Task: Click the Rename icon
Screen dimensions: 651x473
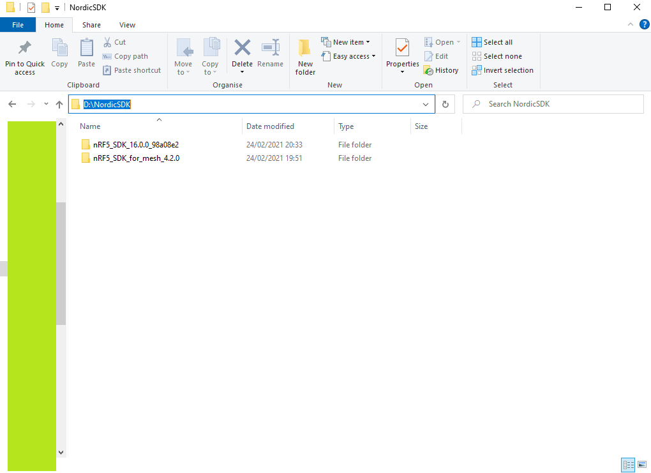Action: (270, 48)
